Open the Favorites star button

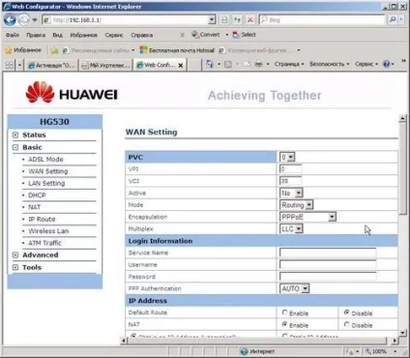pos(23,50)
